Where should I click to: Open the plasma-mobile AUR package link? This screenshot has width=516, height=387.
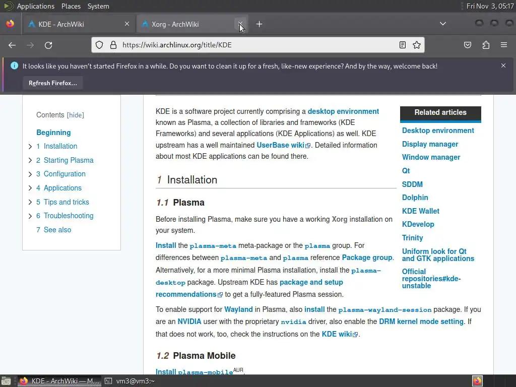206,372
